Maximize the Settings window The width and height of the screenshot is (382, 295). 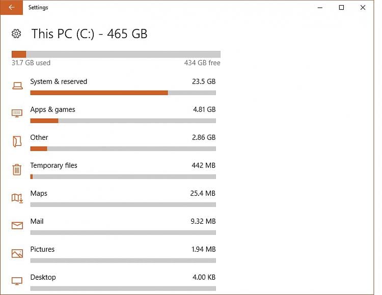coord(341,8)
